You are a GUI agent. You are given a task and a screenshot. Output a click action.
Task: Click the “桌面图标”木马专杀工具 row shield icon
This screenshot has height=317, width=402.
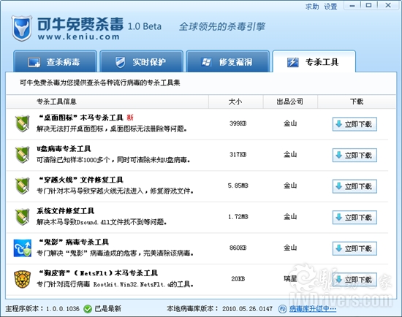pyautogui.click(x=23, y=123)
